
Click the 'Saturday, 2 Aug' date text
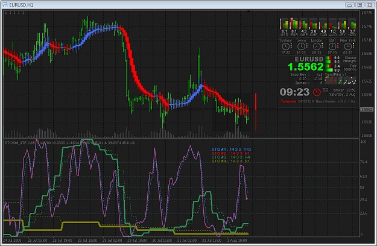tap(343, 95)
